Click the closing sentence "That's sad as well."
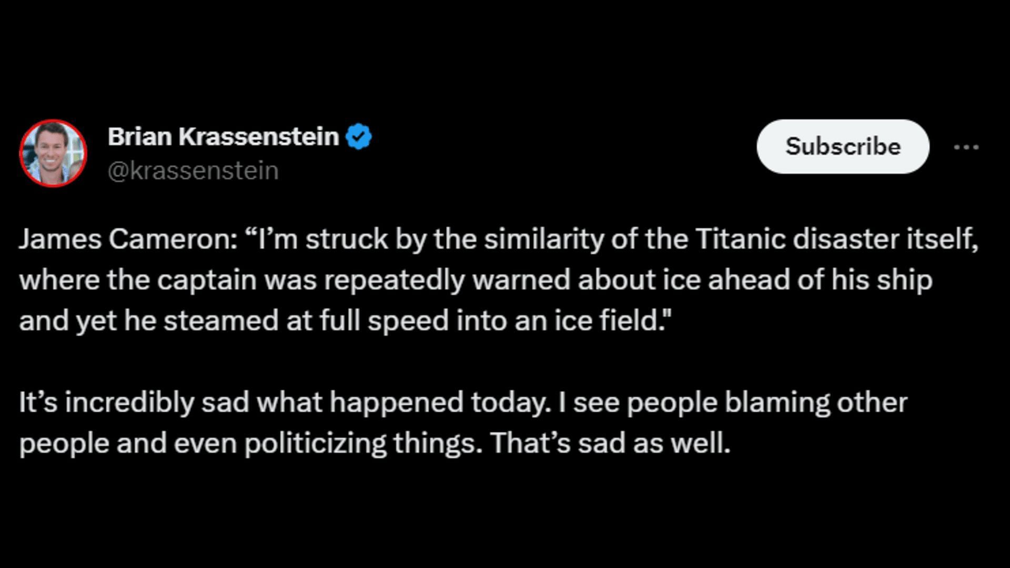1010x568 pixels. tap(611, 443)
